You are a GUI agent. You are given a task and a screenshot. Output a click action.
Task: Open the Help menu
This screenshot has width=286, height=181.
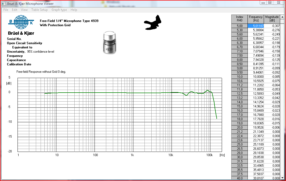click(x=74, y=10)
